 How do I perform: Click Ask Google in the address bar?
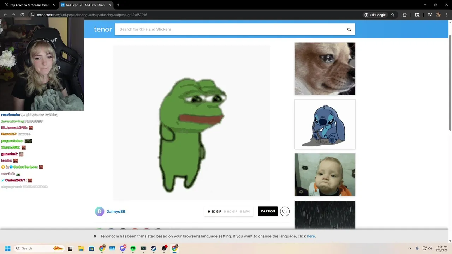tap(375, 15)
